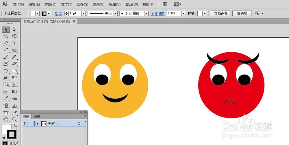Select the Column Graph tool
The width and height of the screenshot is (289, 145).
tap(14, 106)
